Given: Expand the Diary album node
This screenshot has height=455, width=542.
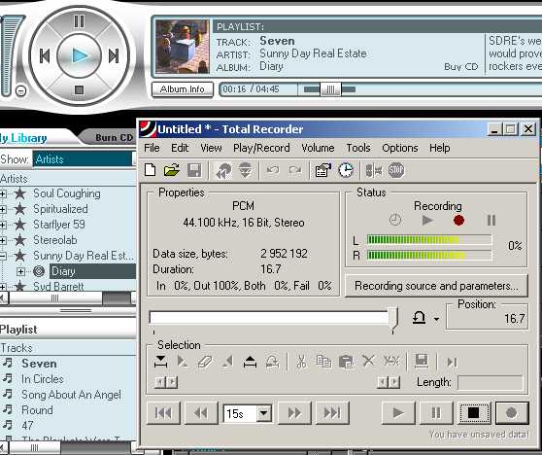Looking at the screenshot, I should [20, 271].
